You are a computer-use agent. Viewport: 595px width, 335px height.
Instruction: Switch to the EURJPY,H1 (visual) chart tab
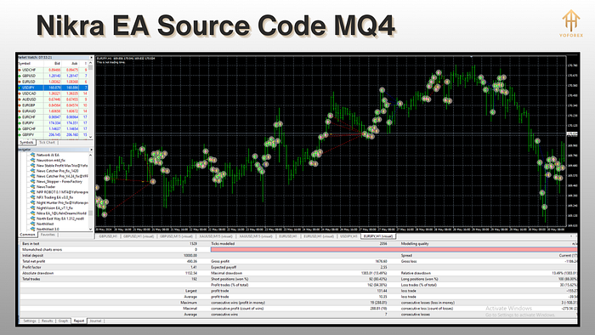378,236
